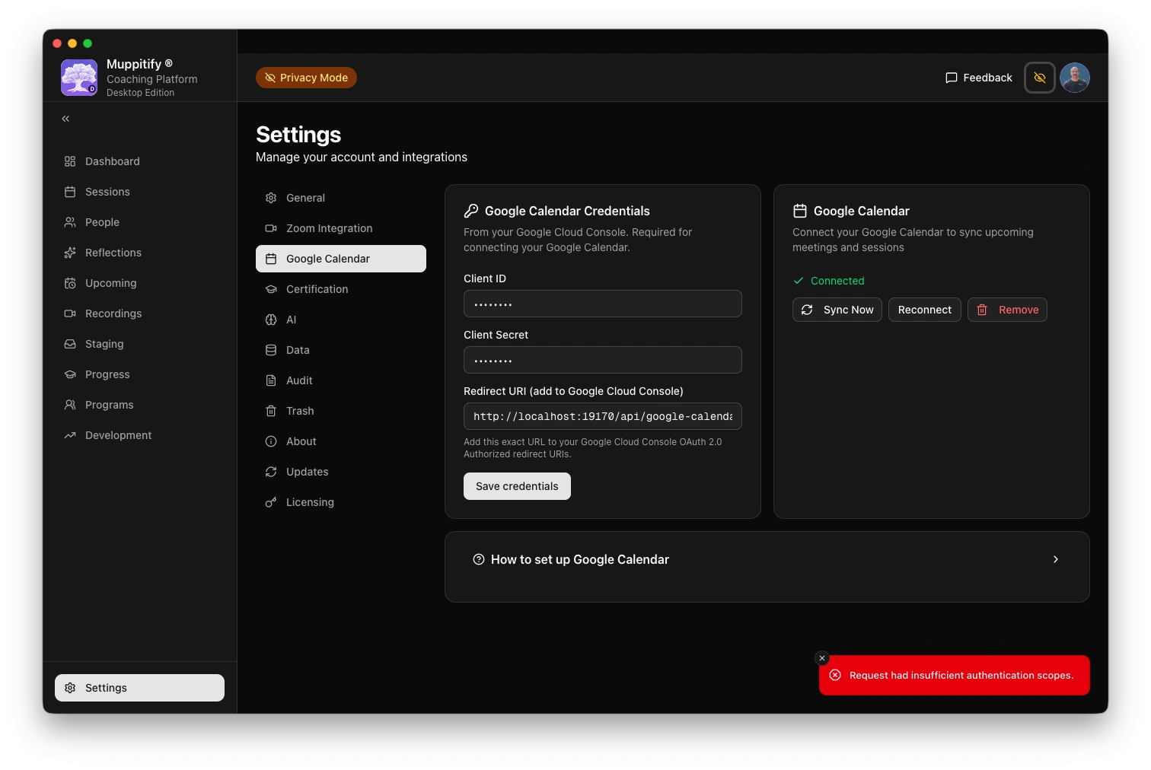
Task: Dismiss the red error notification
Action: click(821, 658)
